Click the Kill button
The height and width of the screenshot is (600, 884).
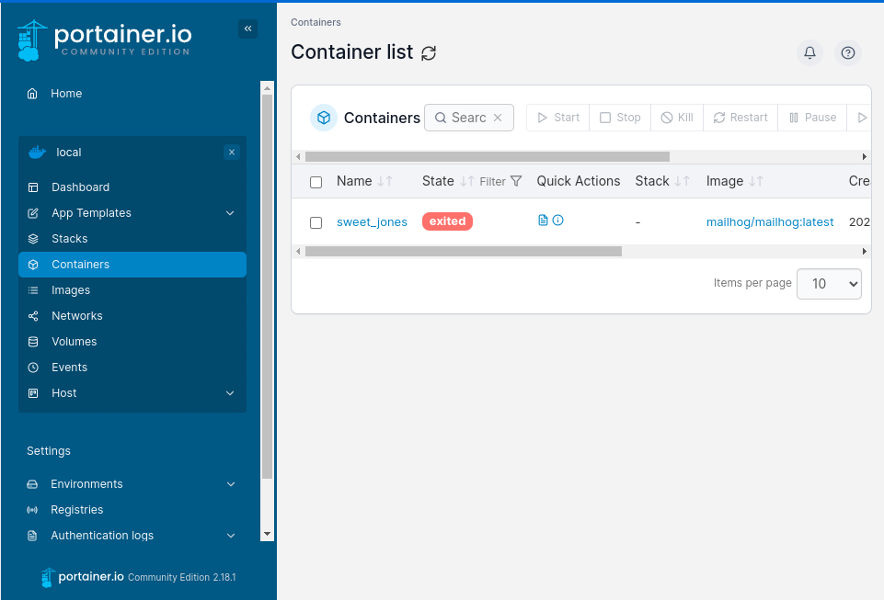(x=677, y=118)
